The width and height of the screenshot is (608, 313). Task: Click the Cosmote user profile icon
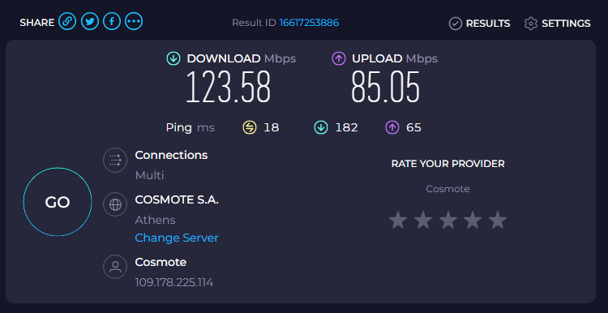[x=115, y=267]
